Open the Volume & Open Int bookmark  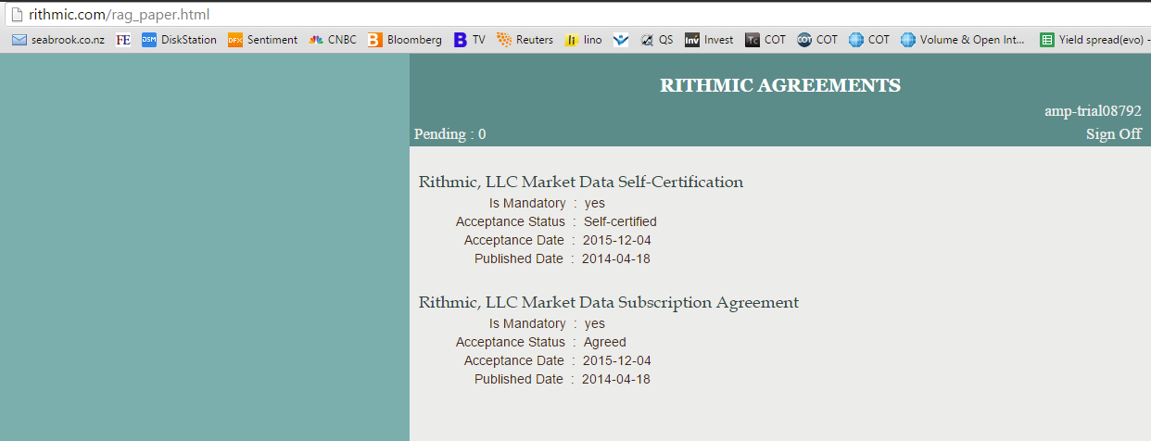[963, 40]
